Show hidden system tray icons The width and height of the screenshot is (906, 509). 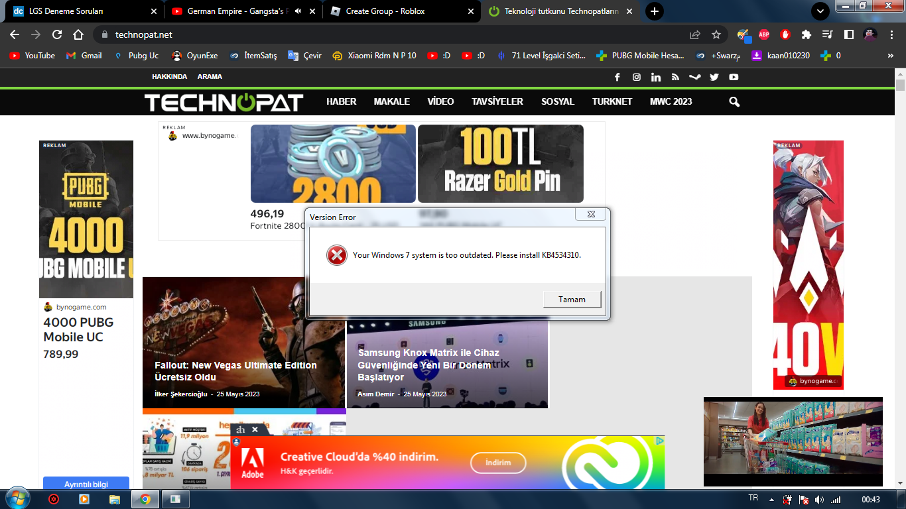[771, 499]
